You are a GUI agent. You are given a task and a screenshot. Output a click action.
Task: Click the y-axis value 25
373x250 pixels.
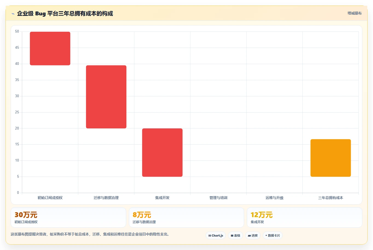[x=17, y=112]
